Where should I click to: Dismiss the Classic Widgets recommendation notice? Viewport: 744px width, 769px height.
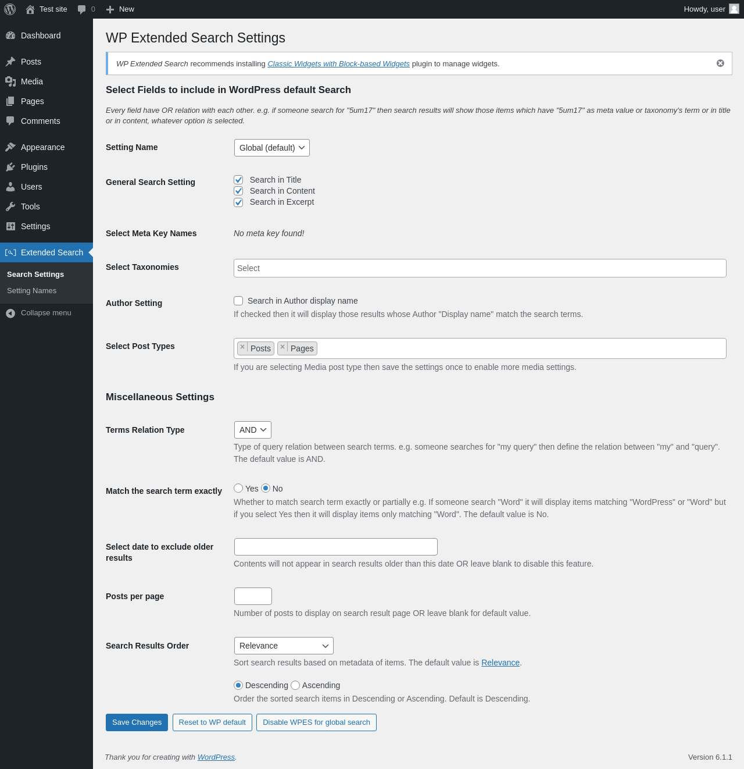click(720, 63)
